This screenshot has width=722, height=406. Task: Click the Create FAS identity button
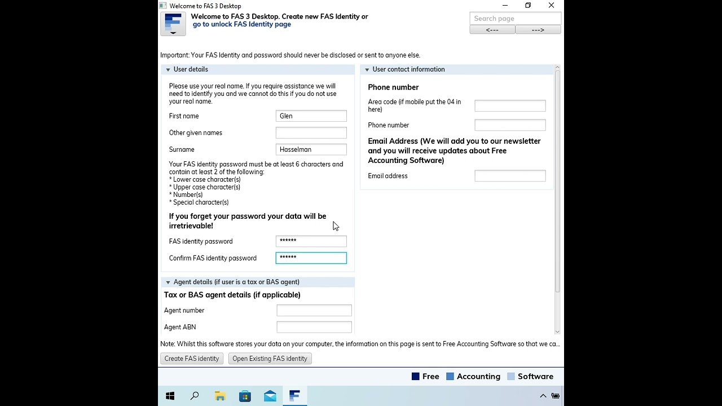192,359
